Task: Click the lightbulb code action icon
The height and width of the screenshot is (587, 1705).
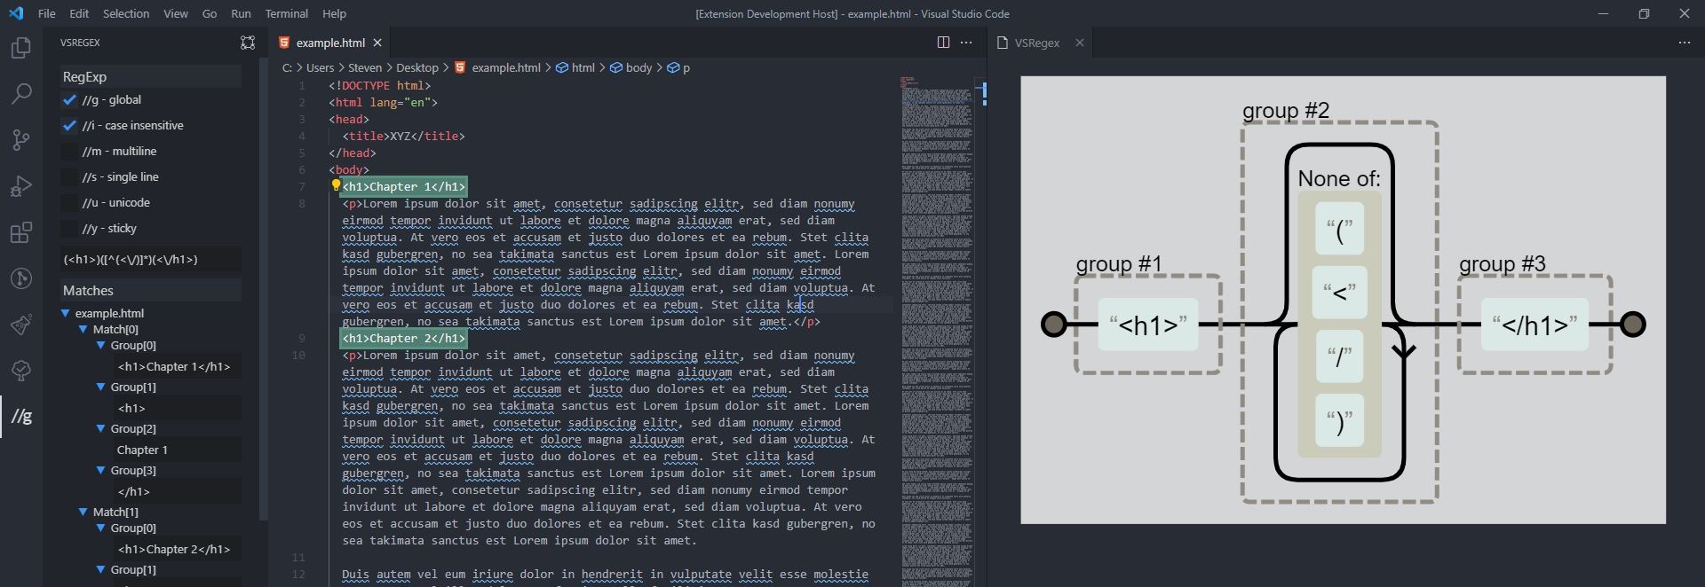Action: (336, 185)
